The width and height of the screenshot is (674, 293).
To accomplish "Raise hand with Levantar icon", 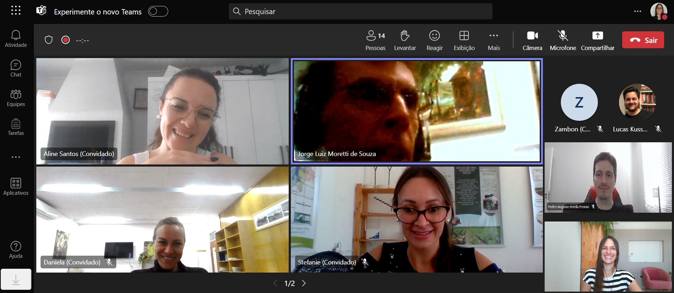I will pyautogui.click(x=405, y=40).
